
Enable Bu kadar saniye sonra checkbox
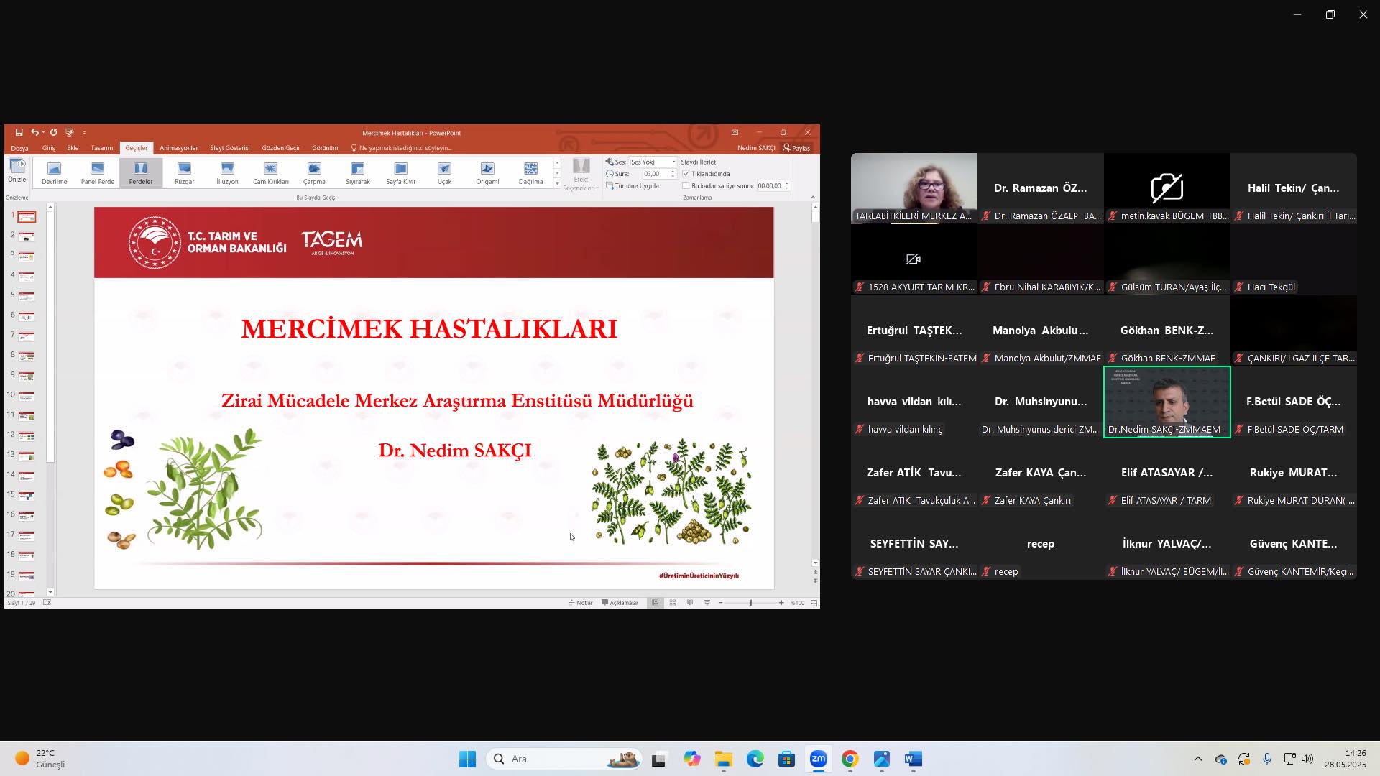(686, 186)
